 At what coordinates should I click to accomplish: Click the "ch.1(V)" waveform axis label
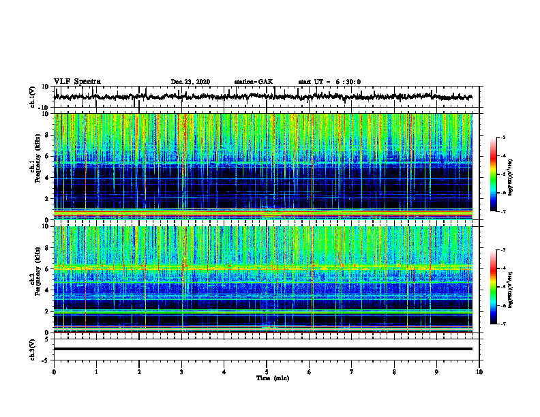pyautogui.click(x=32, y=97)
